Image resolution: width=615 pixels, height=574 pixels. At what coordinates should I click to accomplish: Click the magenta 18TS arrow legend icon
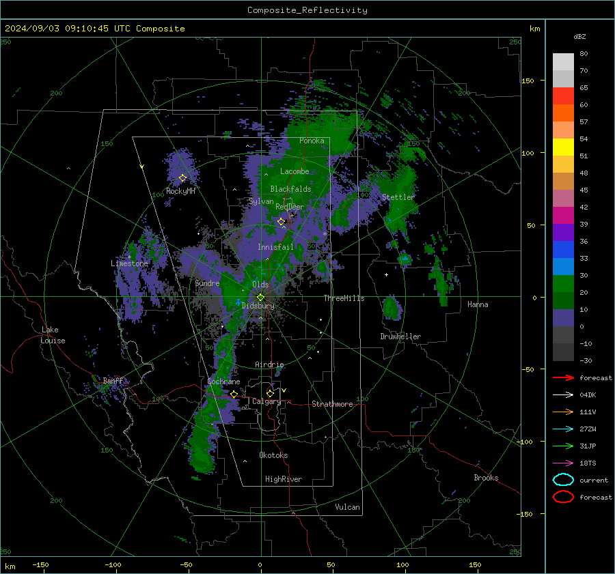pyautogui.click(x=563, y=463)
